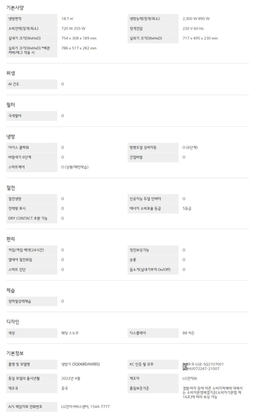Click the 기본사양 section heading

click(x=15, y=8)
